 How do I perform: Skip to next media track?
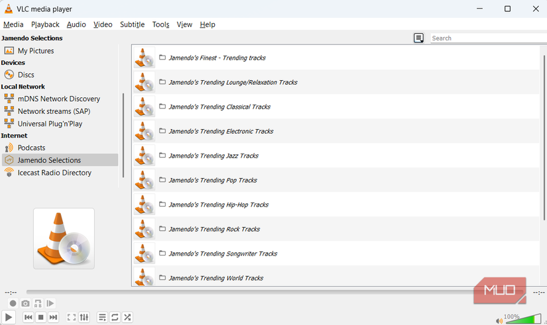pos(53,317)
